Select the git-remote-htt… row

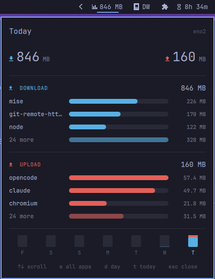(x=107, y=114)
